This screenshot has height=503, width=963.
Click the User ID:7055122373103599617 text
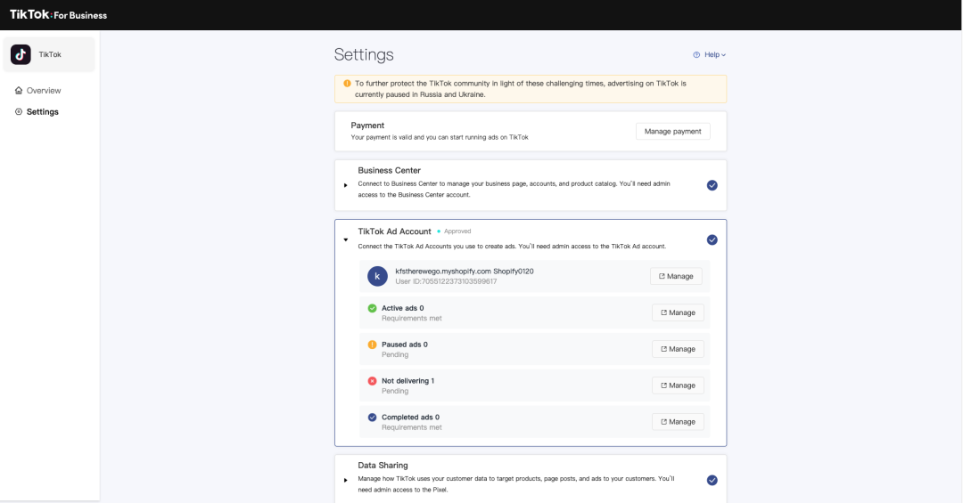point(446,281)
